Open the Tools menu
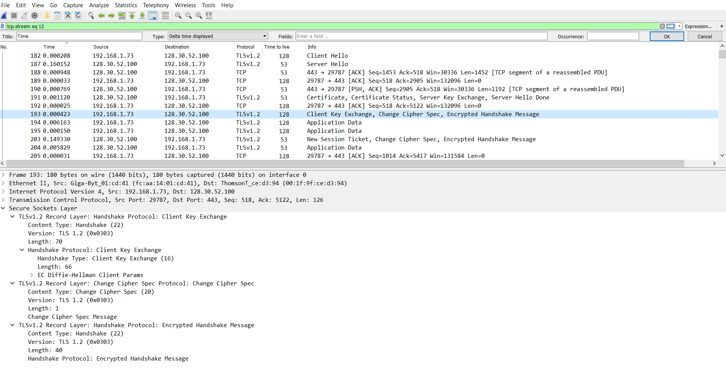This screenshot has height=389, width=726. (208, 5)
